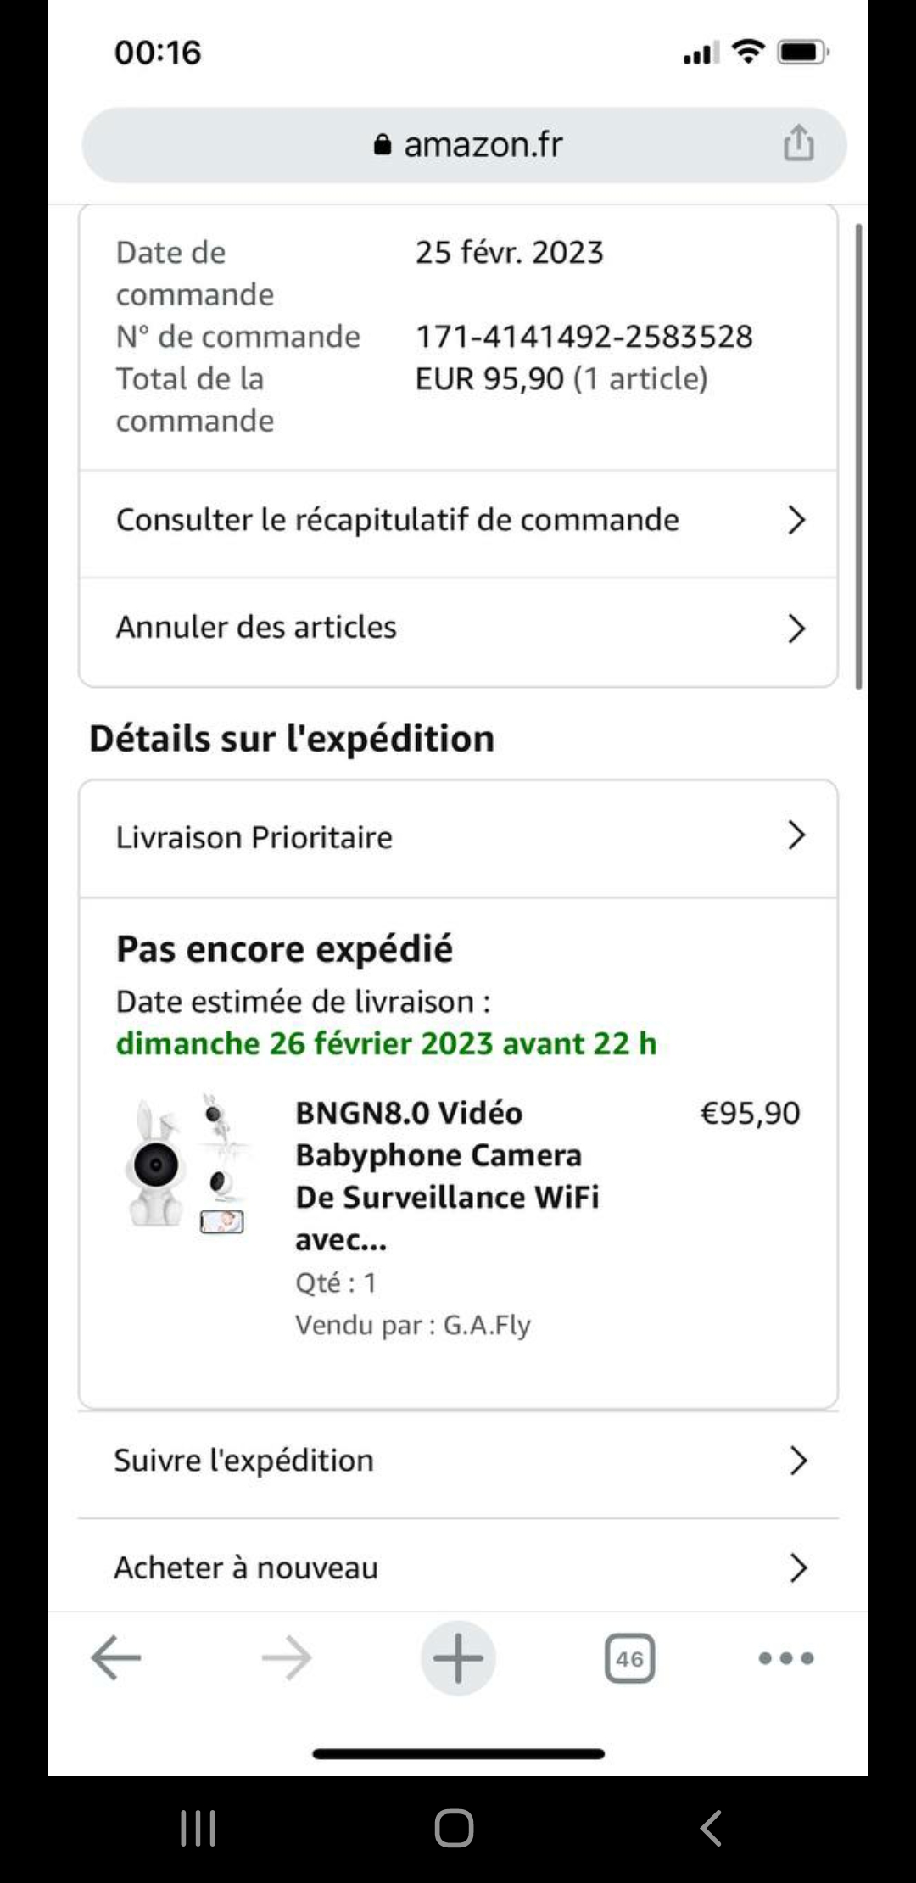
Task: Tap the lock icon beside amazon.fr
Action: point(383,145)
